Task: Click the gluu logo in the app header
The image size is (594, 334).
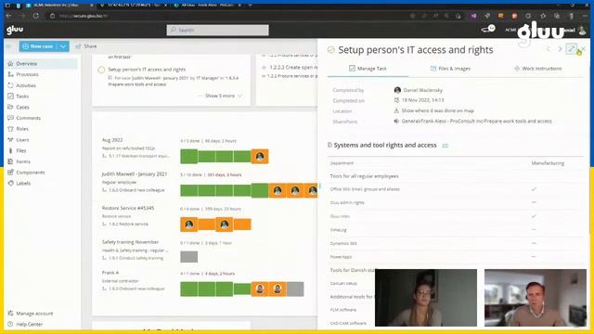Action: 15,30
